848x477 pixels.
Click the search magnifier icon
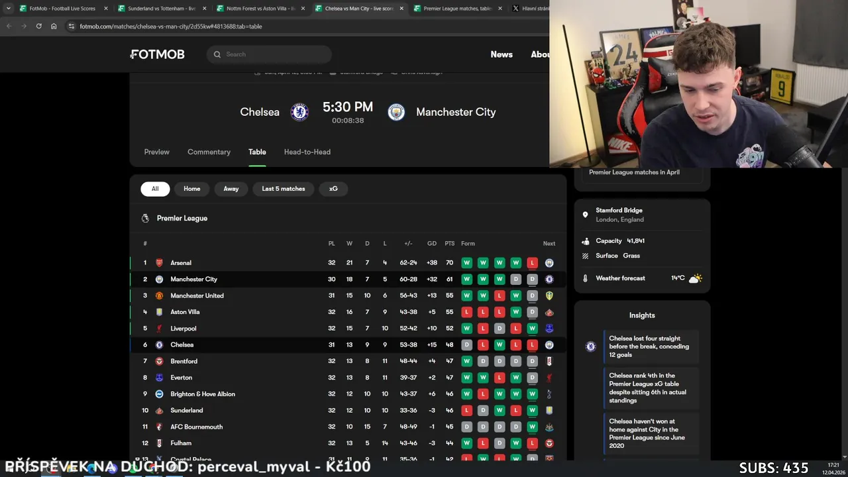[217, 54]
